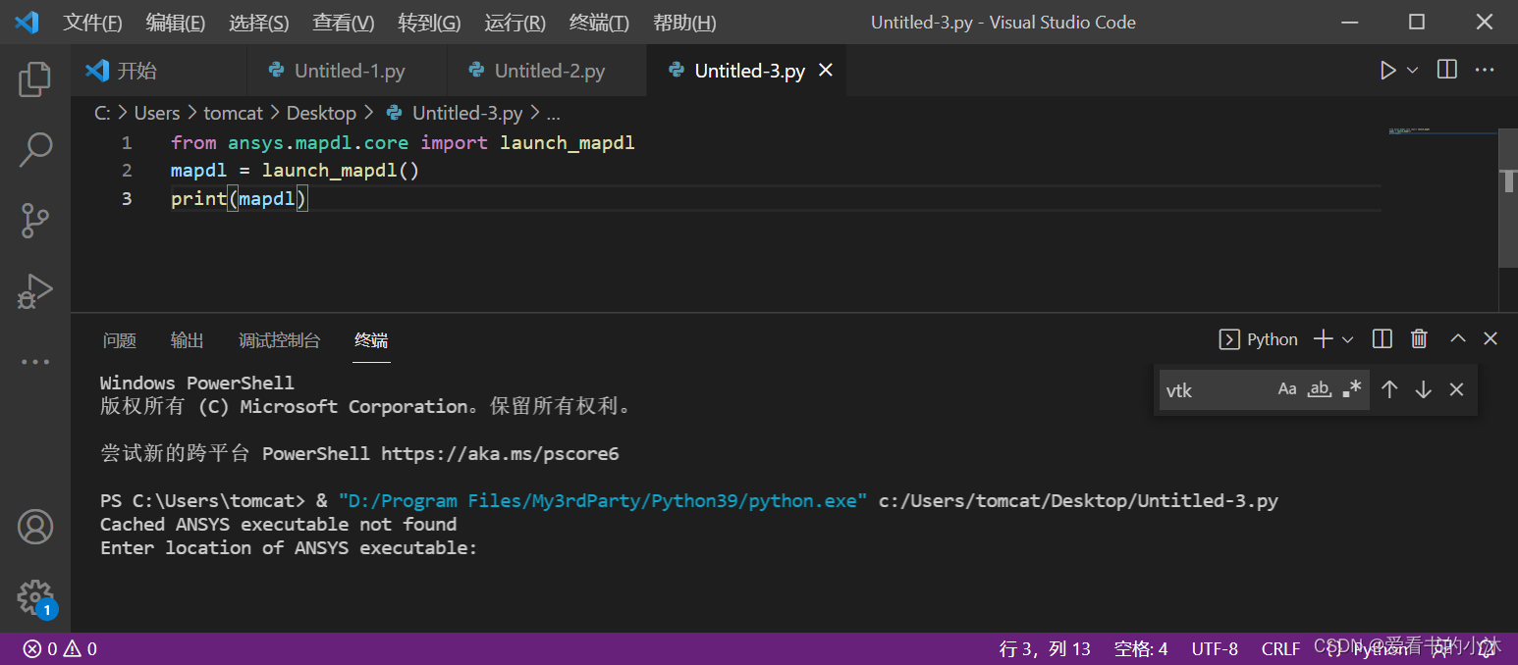This screenshot has height=665, width=1518.
Task: Open the 终端(T) menu in menu bar
Action: tap(599, 23)
